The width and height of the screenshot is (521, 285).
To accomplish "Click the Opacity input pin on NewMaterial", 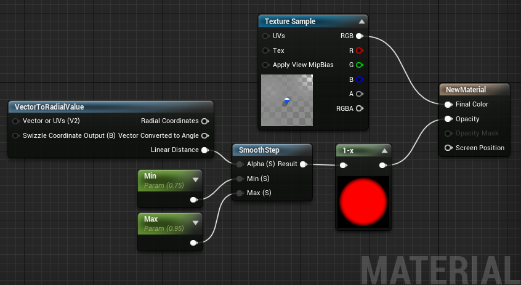I will click(x=448, y=119).
